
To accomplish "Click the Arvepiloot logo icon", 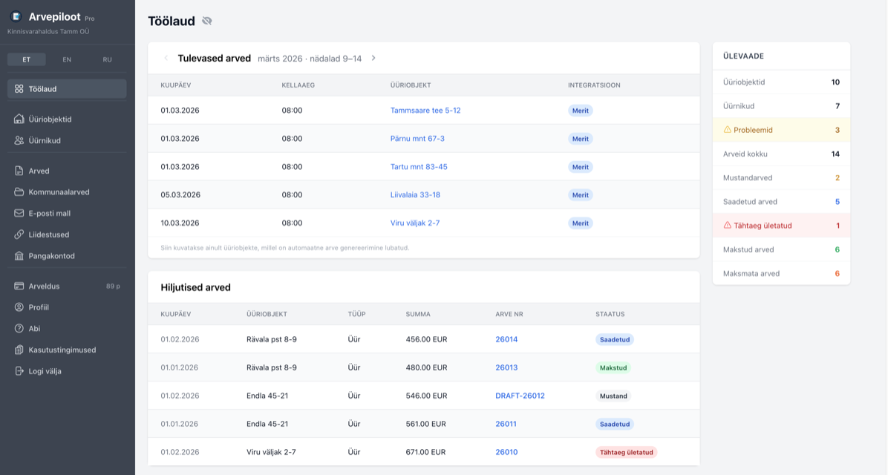I will 16,16.
